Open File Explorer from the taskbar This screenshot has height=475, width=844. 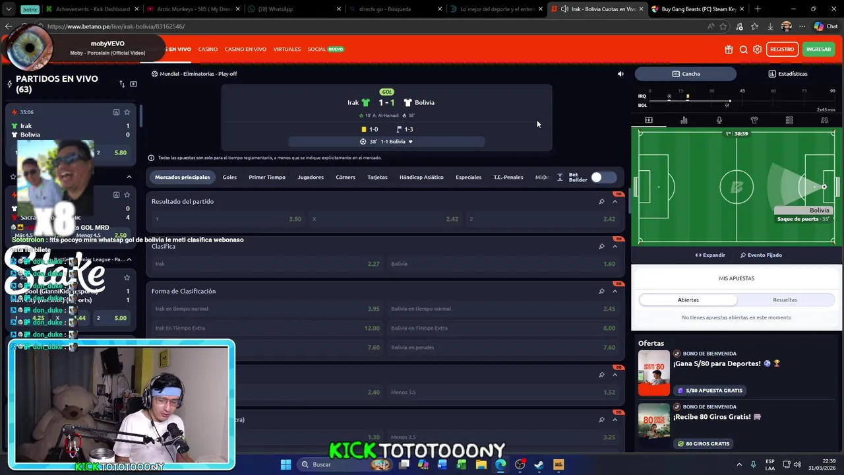click(x=481, y=464)
